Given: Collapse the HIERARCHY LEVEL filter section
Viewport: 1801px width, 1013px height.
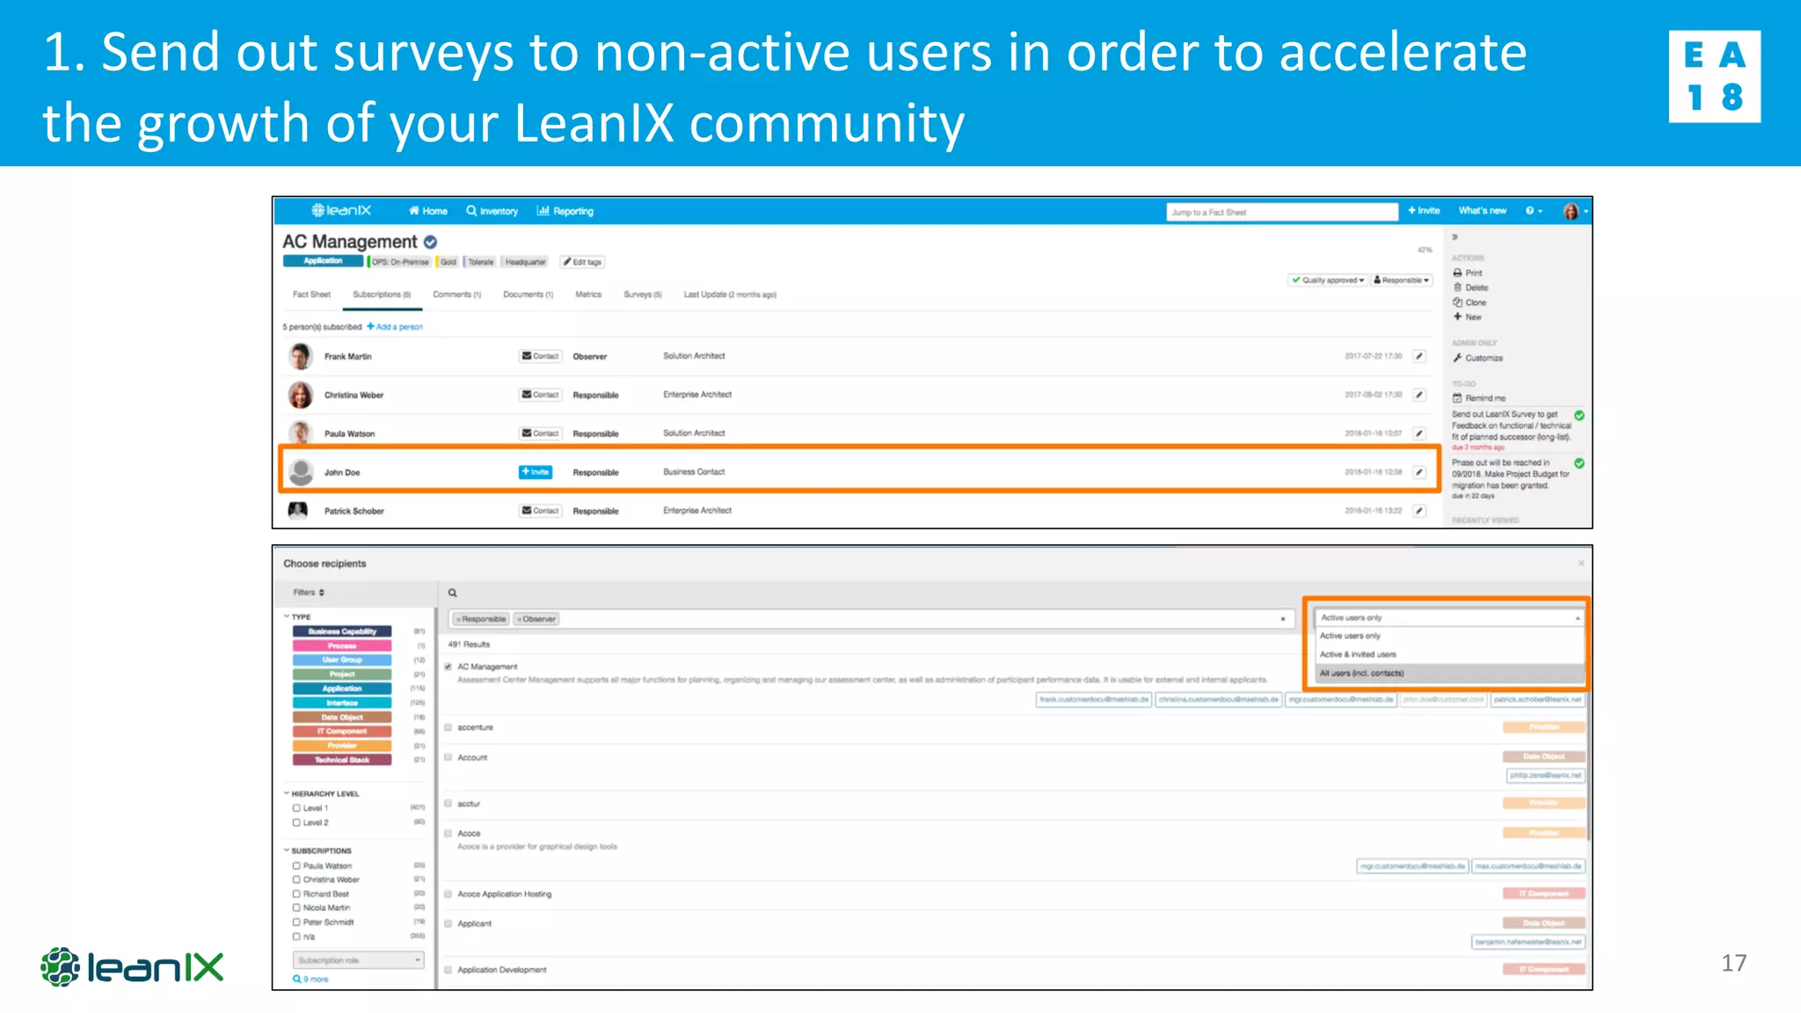Looking at the screenshot, I should [321, 794].
